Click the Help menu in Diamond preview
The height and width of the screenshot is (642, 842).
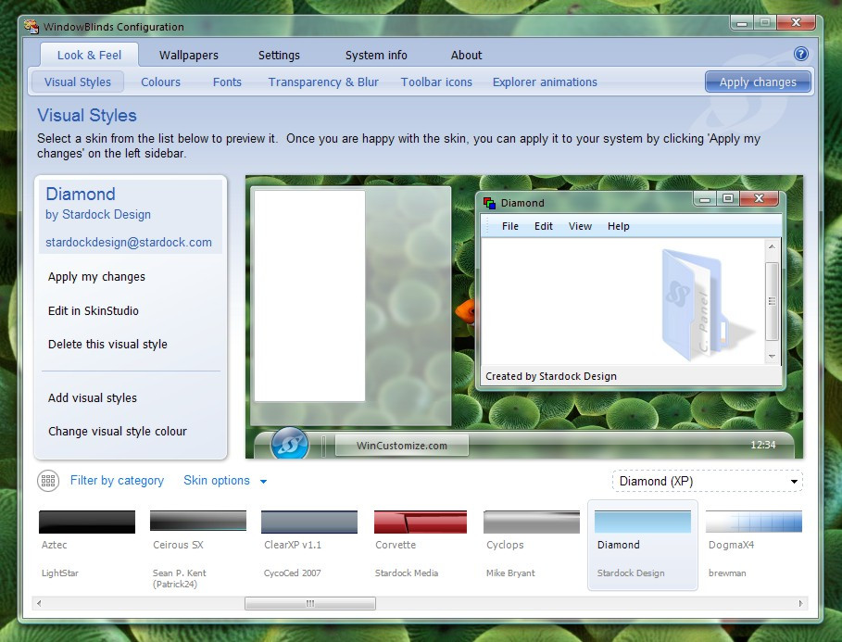click(x=618, y=226)
